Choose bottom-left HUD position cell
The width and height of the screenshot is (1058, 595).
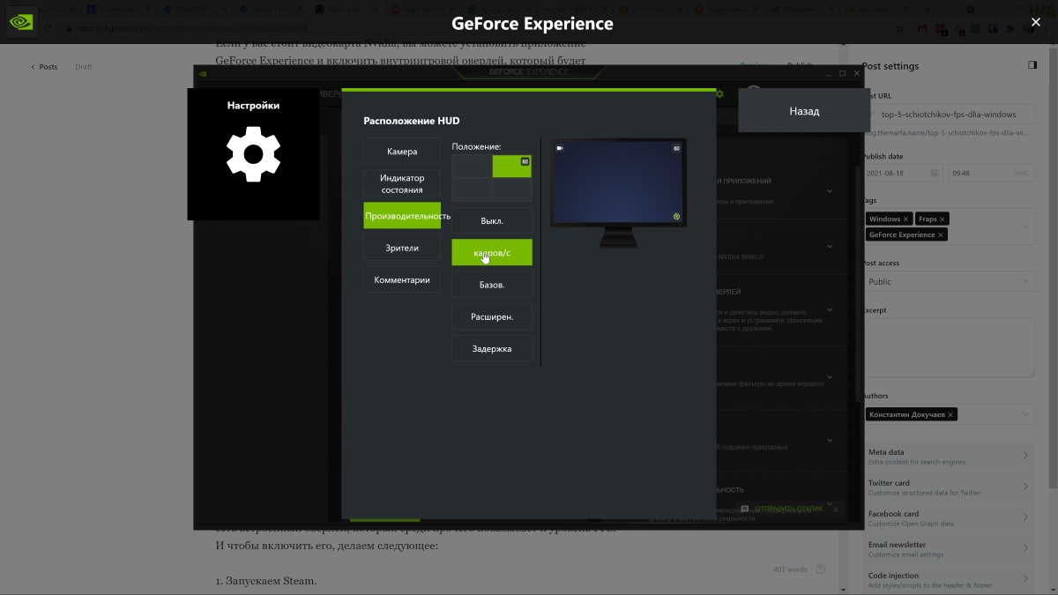[472, 189]
